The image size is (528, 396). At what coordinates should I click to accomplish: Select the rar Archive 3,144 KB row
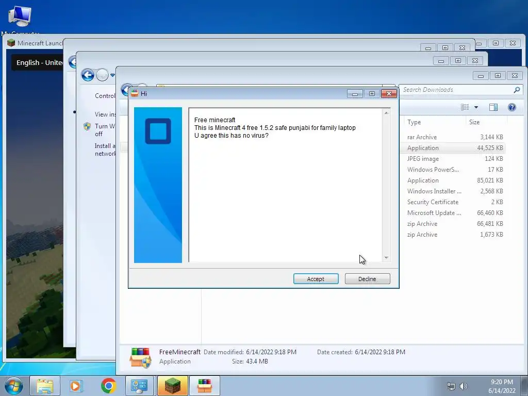455,137
